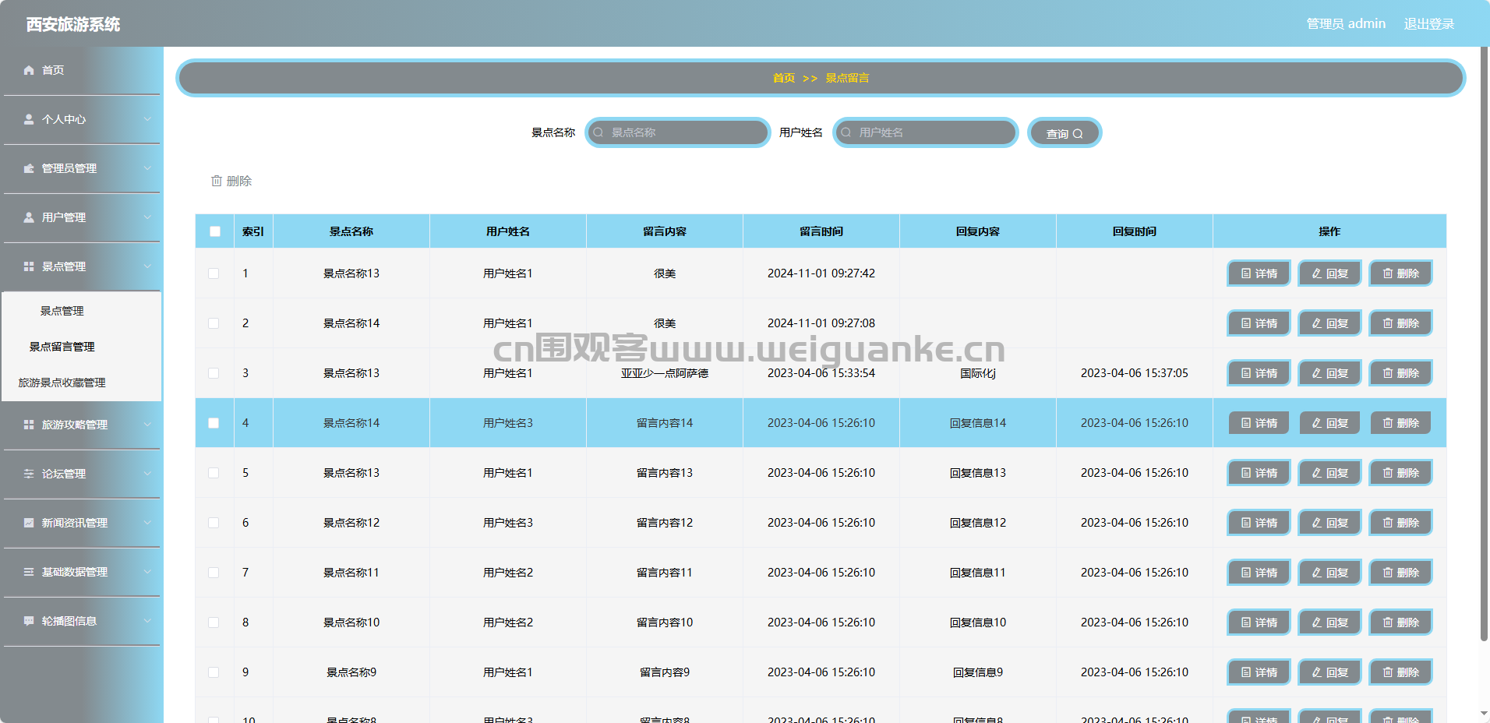Click 回复 for row 6
The image size is (1490, 723).
(1329, 523)
